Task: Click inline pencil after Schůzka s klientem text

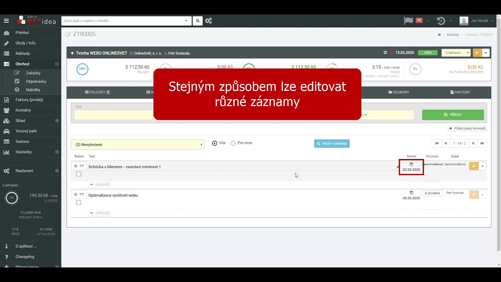Action: coord(398,167)
